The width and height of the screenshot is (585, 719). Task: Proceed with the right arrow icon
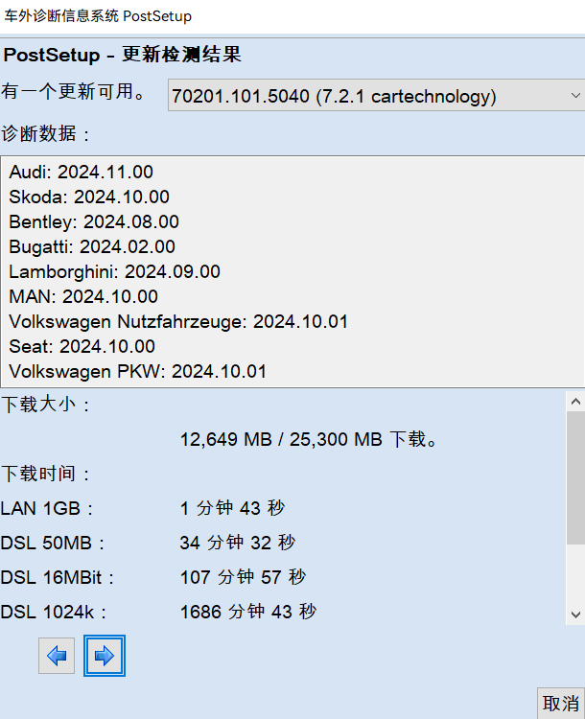pyautogui.click(x=105, y=656)
